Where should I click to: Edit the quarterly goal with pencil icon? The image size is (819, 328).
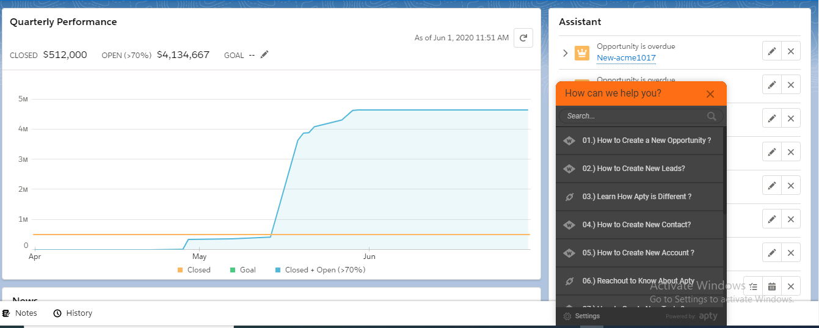tap(264, 55)
